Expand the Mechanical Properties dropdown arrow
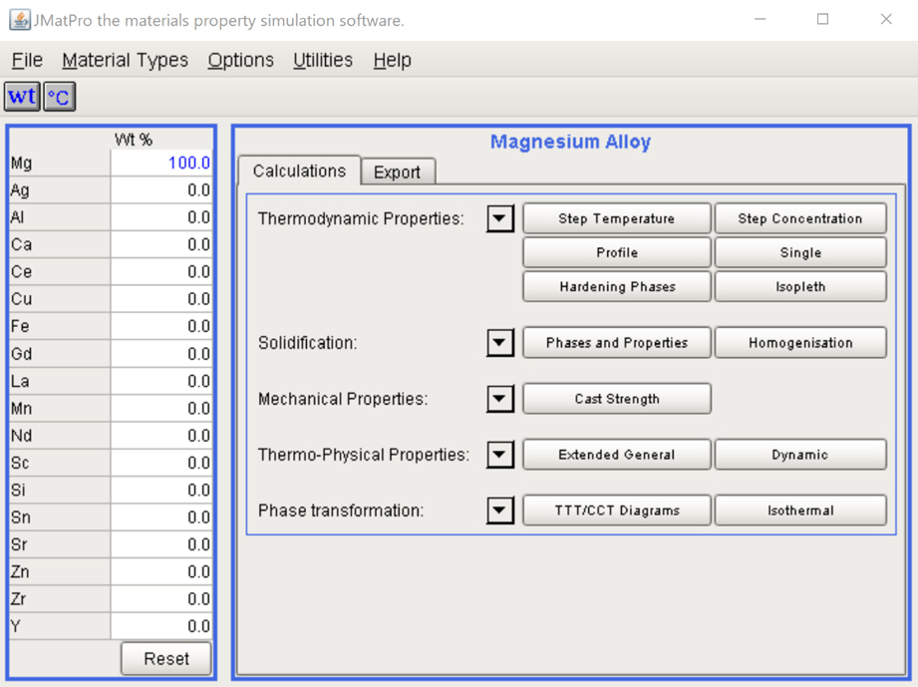The height and width of the screenshot is (687, 918). click(x=500, y=399)
